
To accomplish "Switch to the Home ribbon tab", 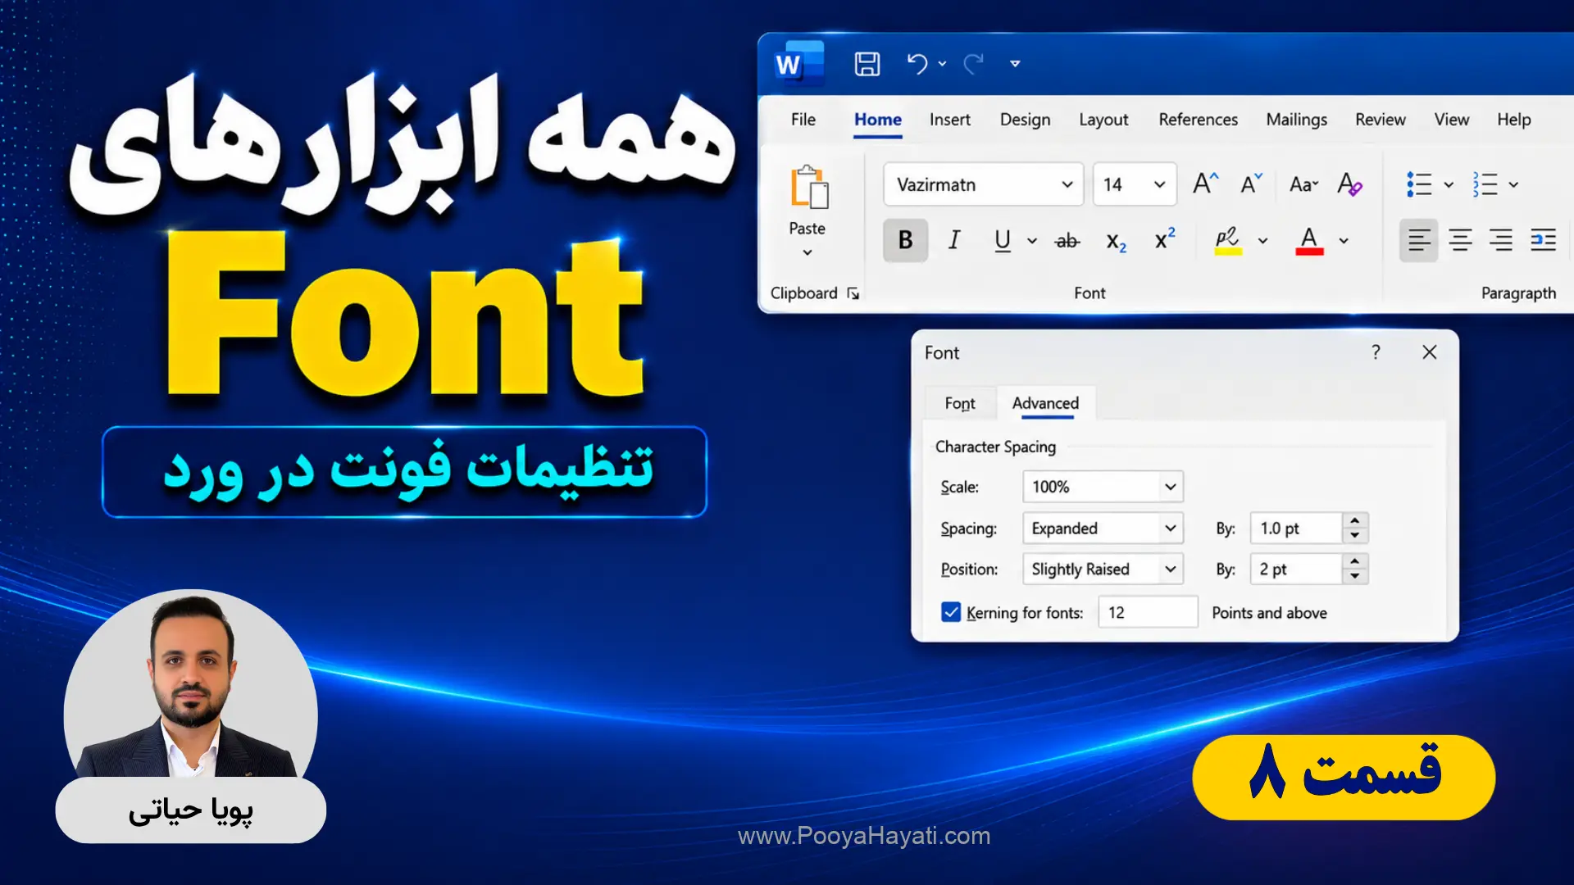I will [877, 120].
